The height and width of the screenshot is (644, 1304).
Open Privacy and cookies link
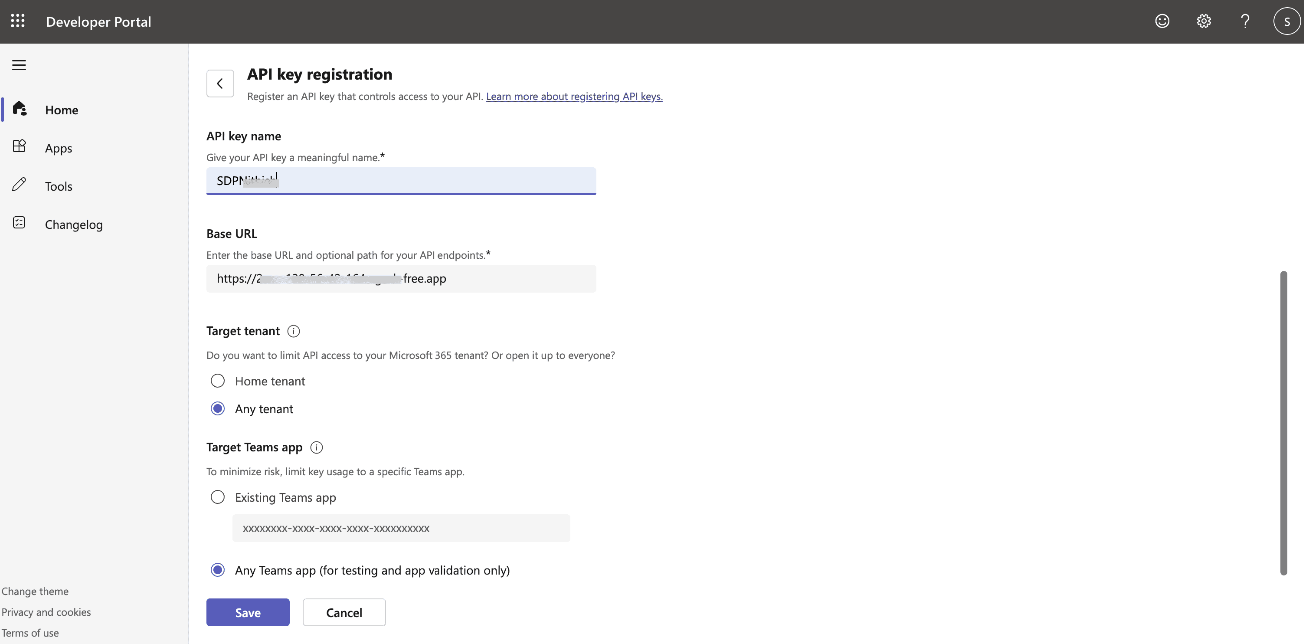[46, 612]
